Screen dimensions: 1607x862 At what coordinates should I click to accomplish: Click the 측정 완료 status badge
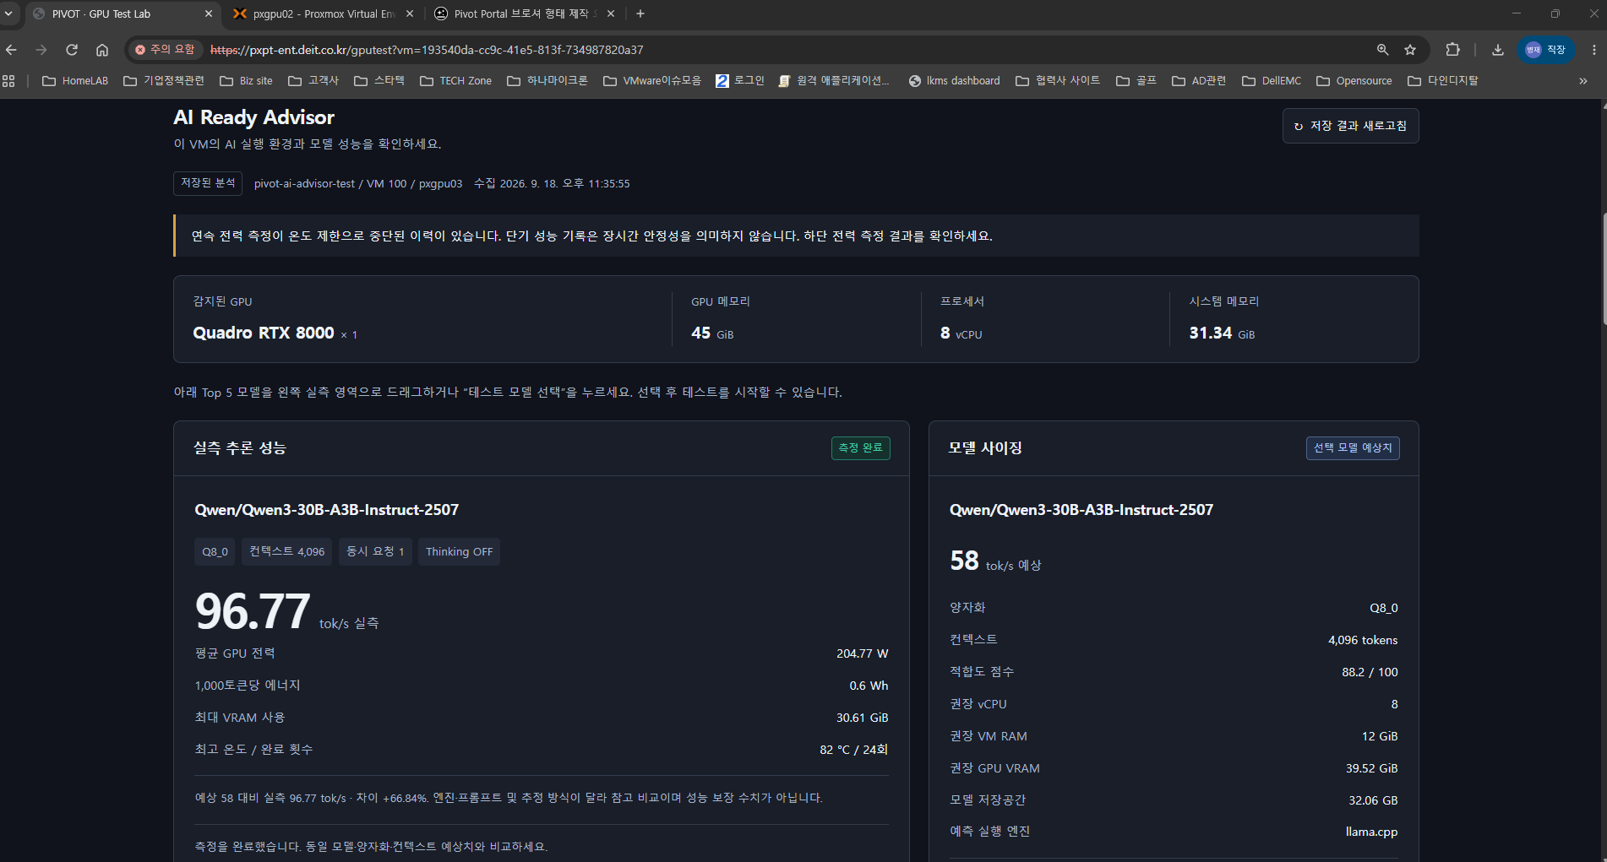click(x=860, y=447)
